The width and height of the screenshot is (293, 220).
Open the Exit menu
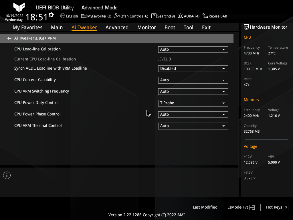coord(206,27)
